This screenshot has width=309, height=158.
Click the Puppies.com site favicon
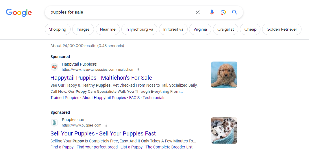pyautogui.click(x=54, y=123)
